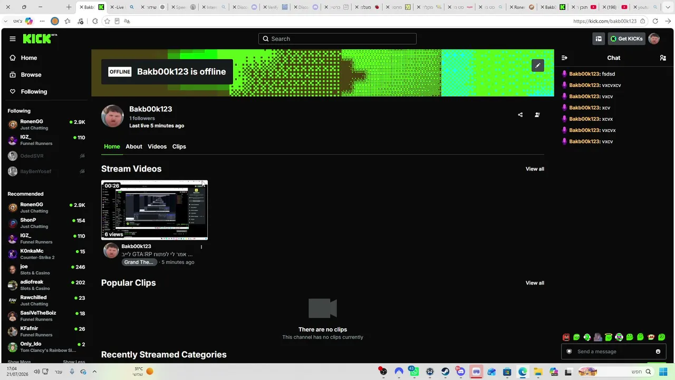Open ShonP channel in Recommended
The width and height of the screenshot is (675, 380).
(x=46, y=223)
